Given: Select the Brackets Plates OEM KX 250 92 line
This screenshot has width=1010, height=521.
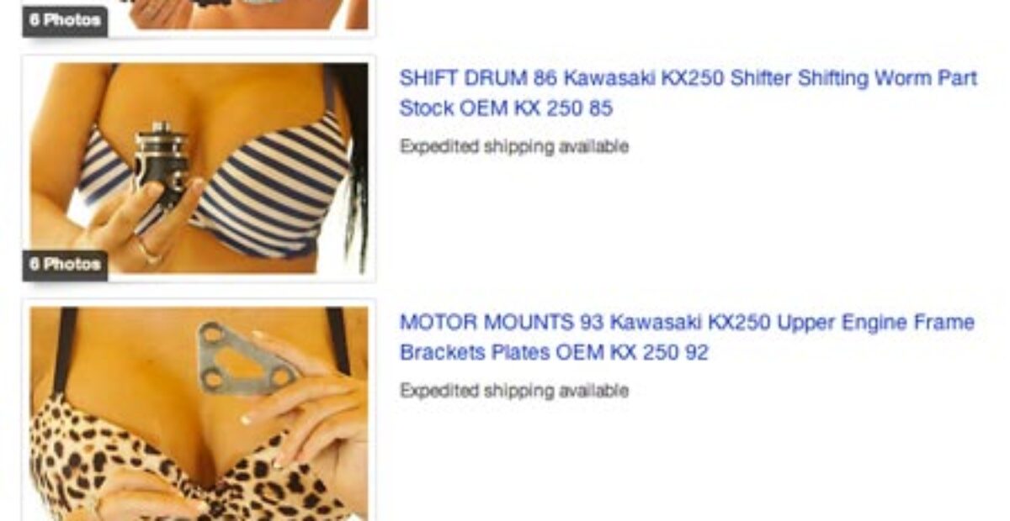Looking at the screenshot, I should click(554, 352).
